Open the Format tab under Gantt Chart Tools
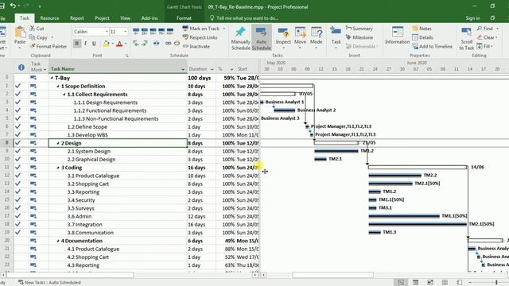This screenshot has width=509, height=286. coord(184,18)
